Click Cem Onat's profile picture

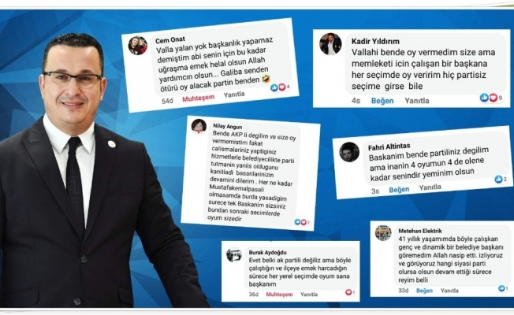138,45
